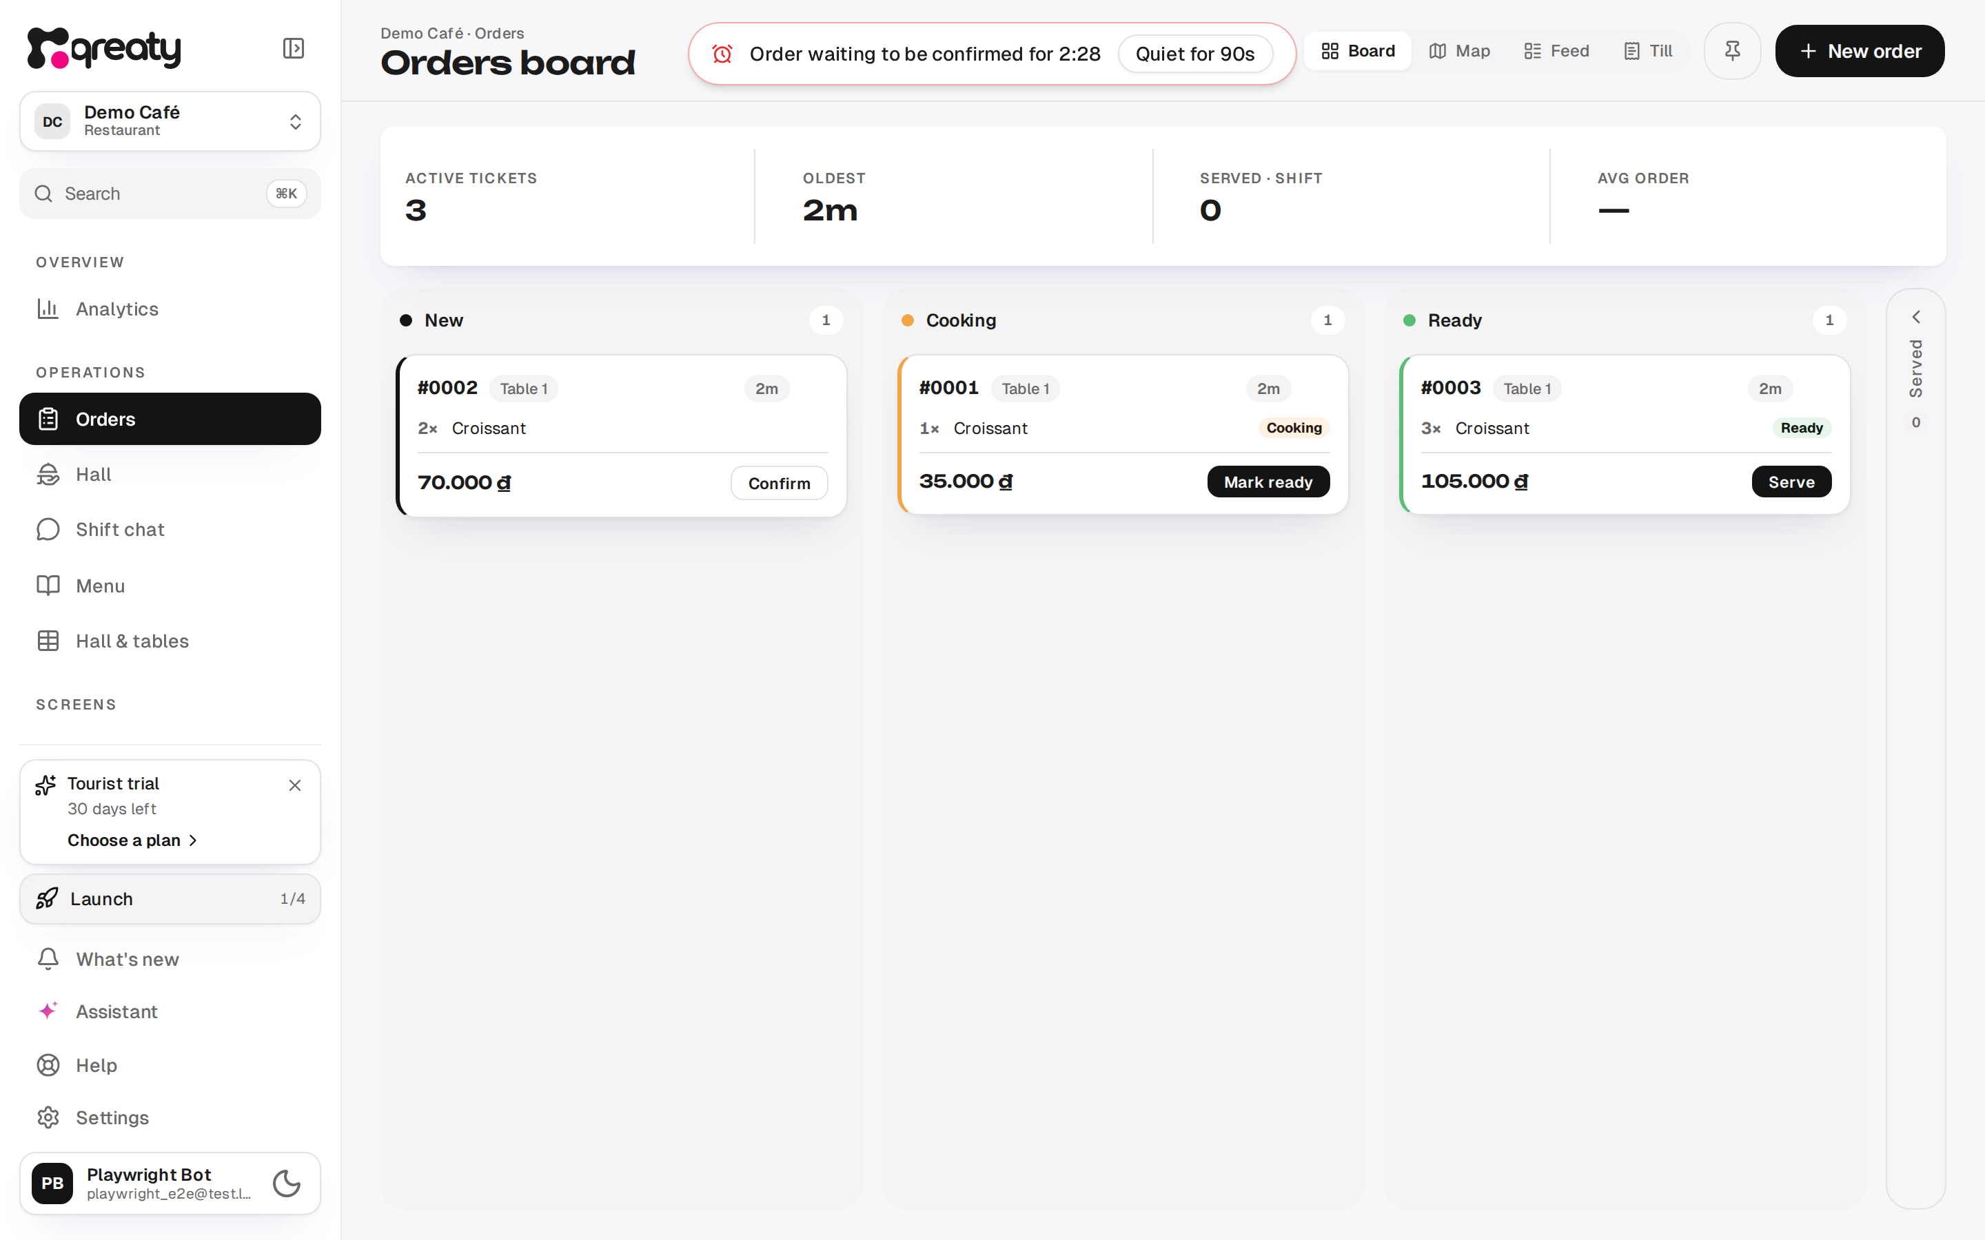Screen dimensions: 1985x1240
Task: Open the Assistant
Action: tap(170, 1011)
